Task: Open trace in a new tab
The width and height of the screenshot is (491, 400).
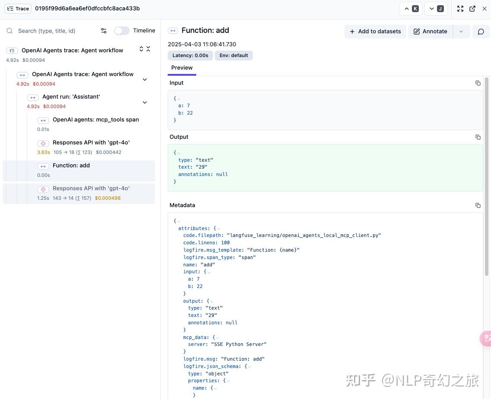Action: (x=472, y=8)
